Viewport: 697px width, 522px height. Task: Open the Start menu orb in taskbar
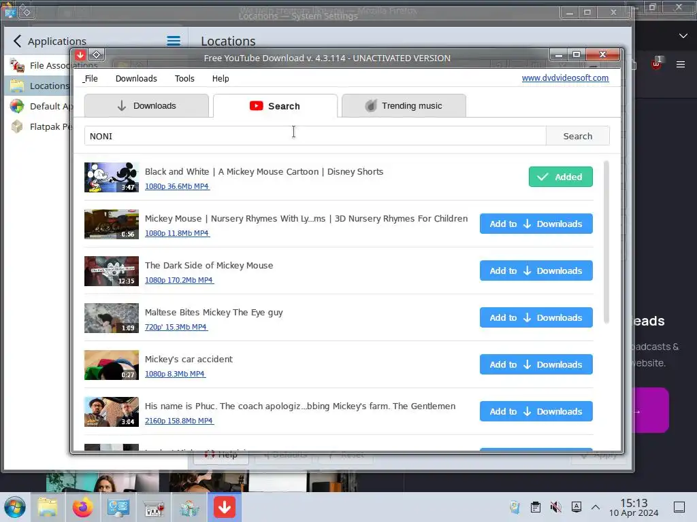pyautogui.click(x=15, y=507)
